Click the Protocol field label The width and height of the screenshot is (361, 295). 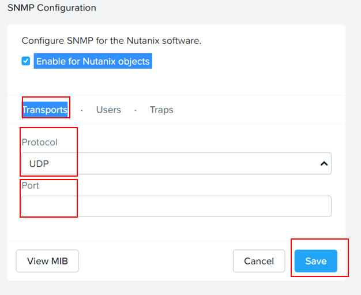point(40,142)
